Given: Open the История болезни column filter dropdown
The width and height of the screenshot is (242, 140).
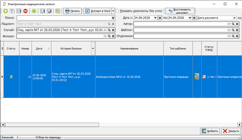Looking at the screenshot, I should pos(93,48).
